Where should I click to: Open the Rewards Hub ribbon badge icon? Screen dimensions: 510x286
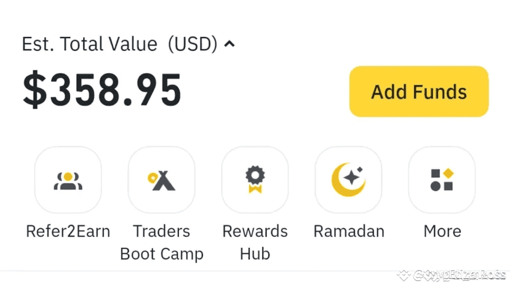(x=255, y=180)
